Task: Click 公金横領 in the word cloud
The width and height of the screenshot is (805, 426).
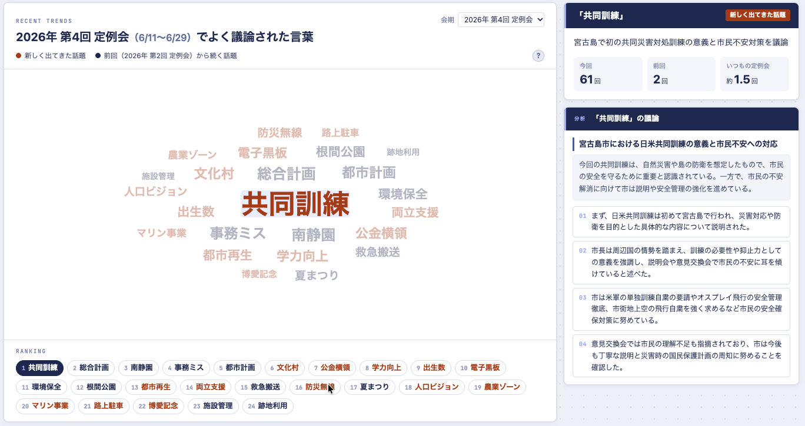Action: [x=381, y=233]
